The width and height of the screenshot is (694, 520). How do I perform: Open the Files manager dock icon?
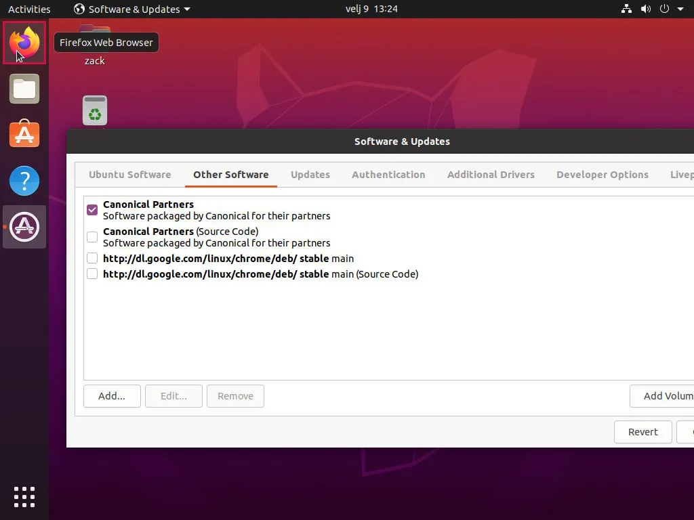pyautogui.click(x=24, y=89)
